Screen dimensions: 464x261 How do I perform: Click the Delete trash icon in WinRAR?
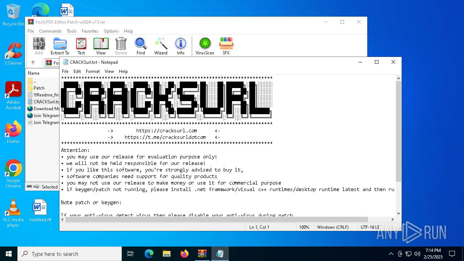click(121, 46)
